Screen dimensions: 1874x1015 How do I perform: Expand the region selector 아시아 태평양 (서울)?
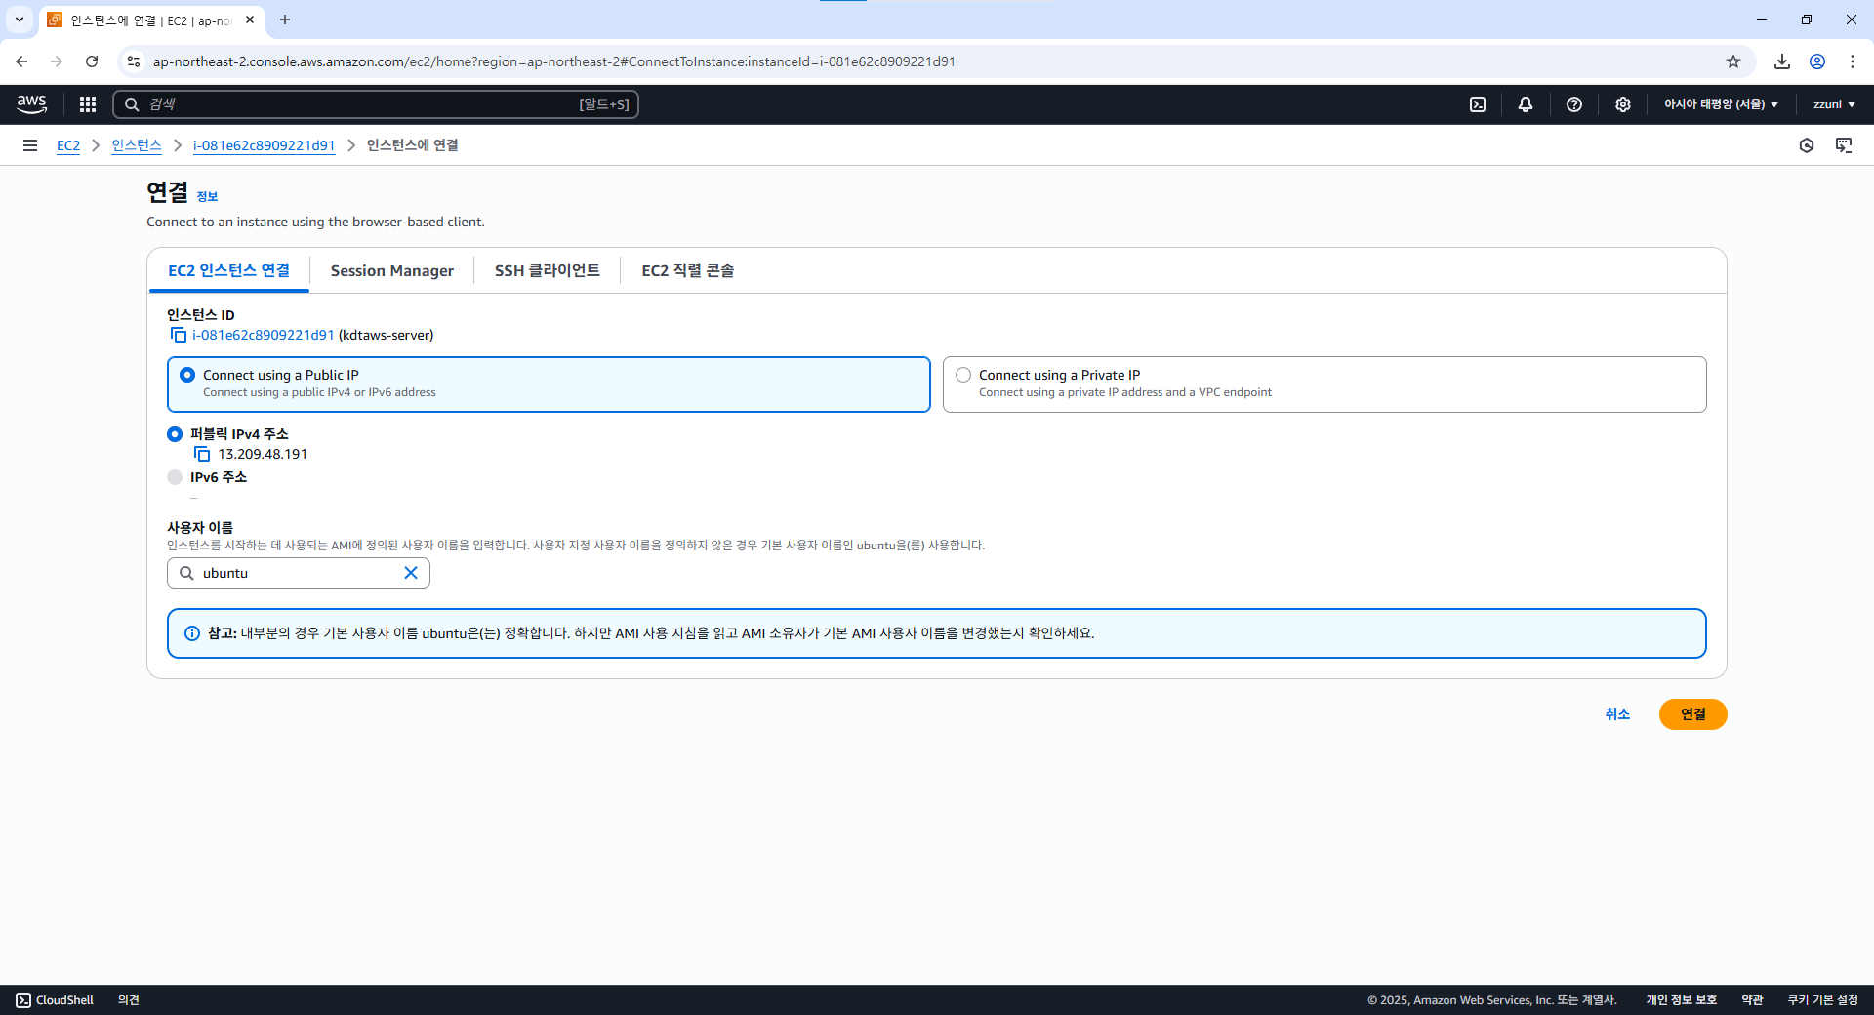pos(1721,104)
